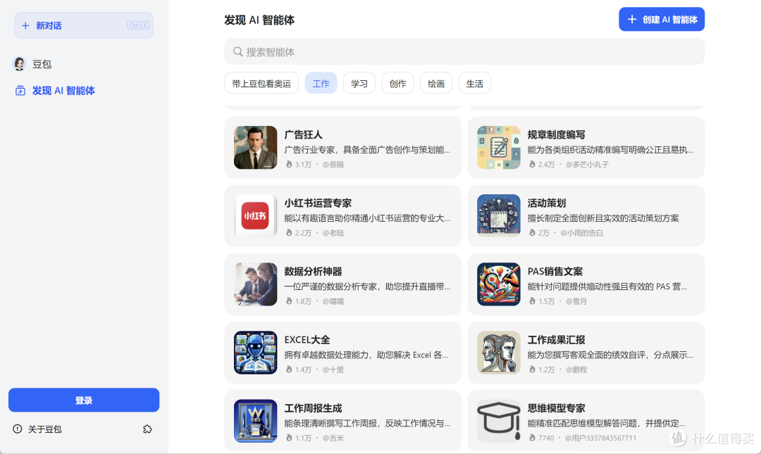This screenshot has width=761, height=454.
Task: Open the 工作周报生成 title
Action: tap(313, 408)
